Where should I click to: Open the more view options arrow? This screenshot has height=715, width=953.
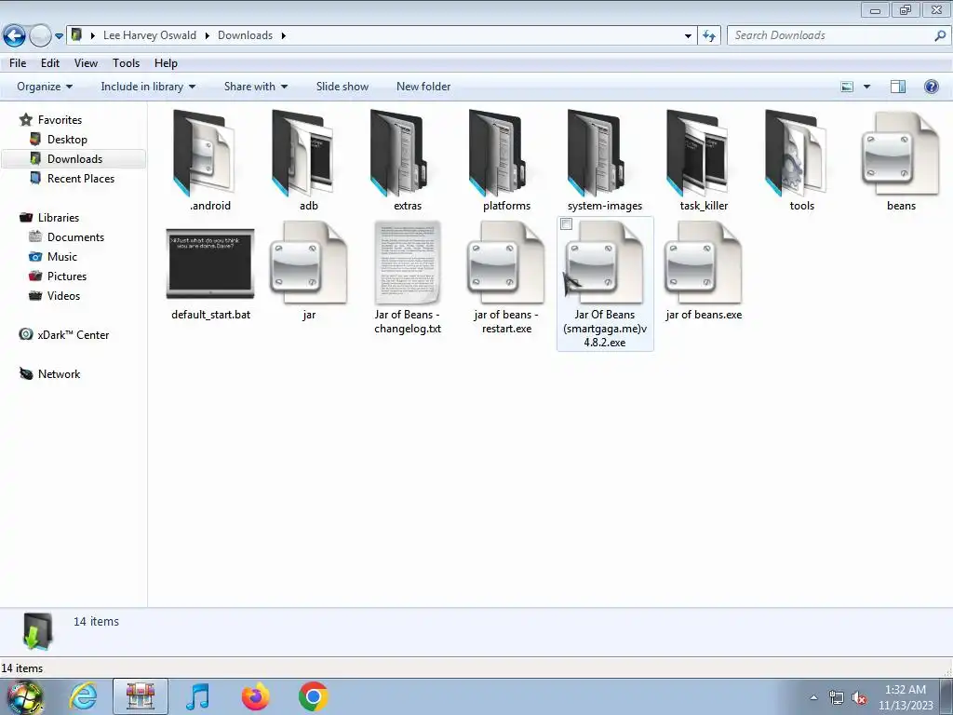tap(866, 87)
